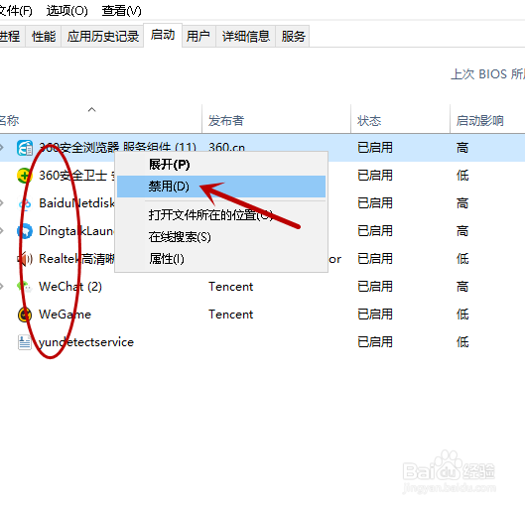This screenshot has width=525, height=506.
Task: Switch to the 服务 tab
Action: pos(293,36)
